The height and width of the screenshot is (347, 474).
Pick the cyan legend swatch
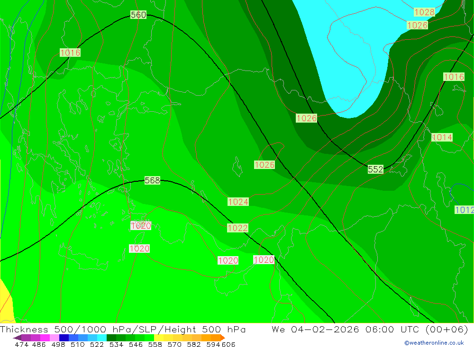point(102,338)
